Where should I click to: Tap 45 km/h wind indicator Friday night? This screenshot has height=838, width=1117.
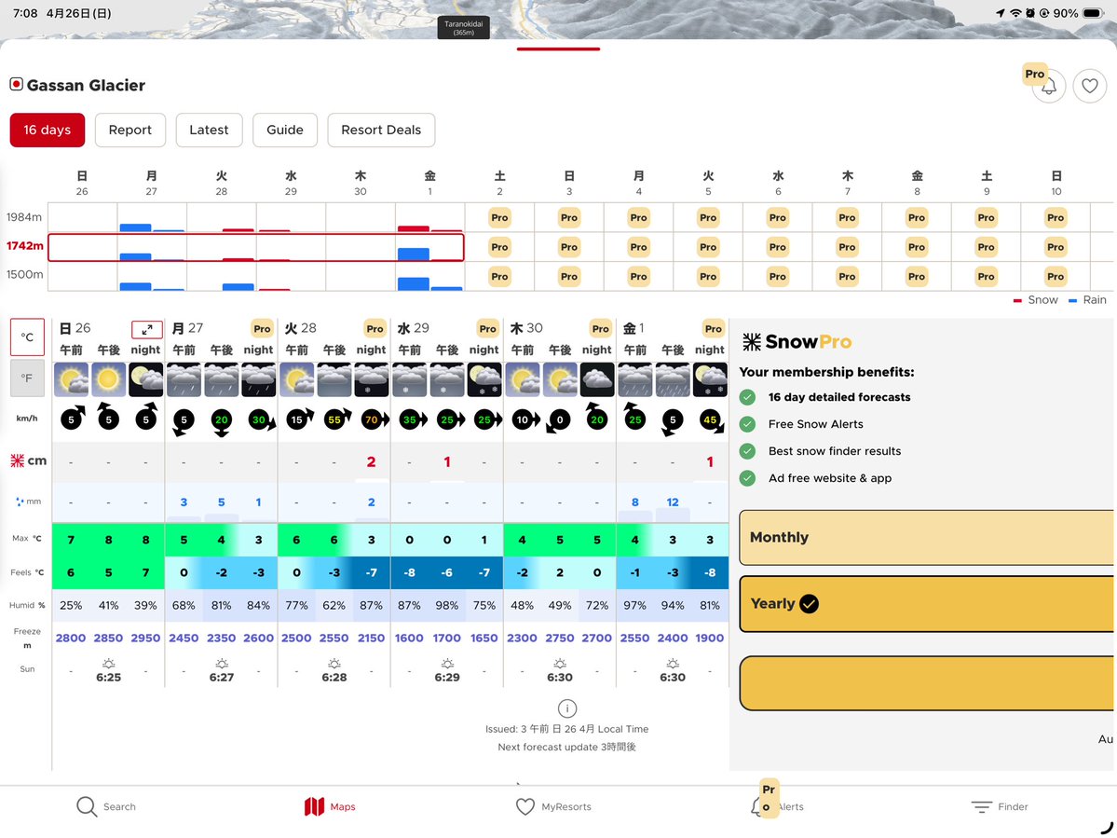coord(711,421)
